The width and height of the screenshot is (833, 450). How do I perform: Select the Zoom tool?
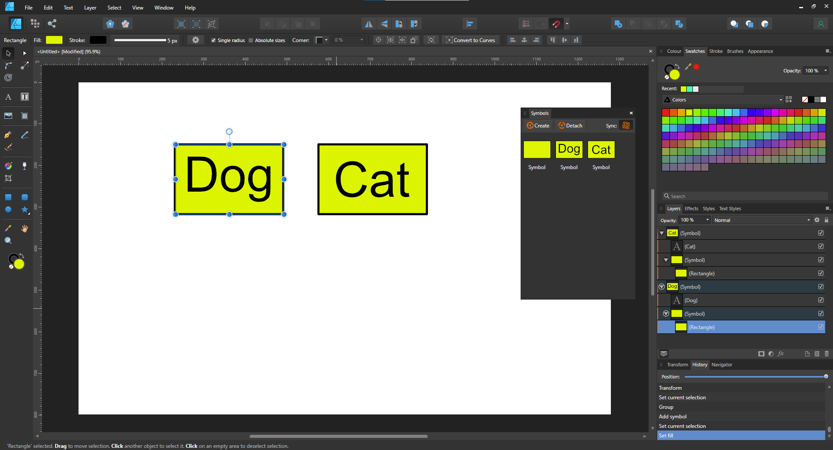pyautogui.click(x=8, y=241)
